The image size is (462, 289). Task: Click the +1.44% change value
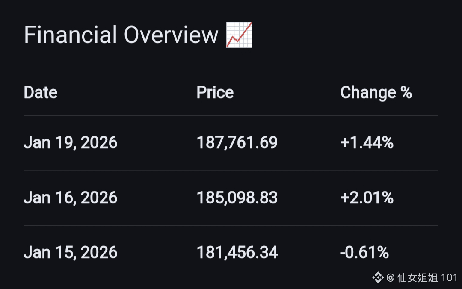[x=367, y=143]
